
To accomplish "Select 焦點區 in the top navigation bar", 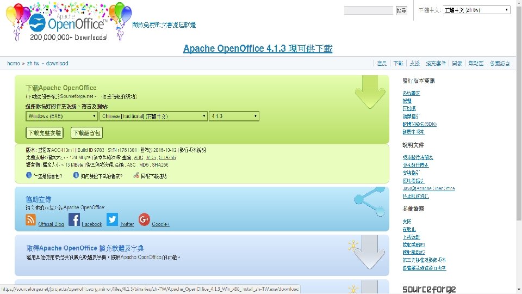I will pos(476,63).
